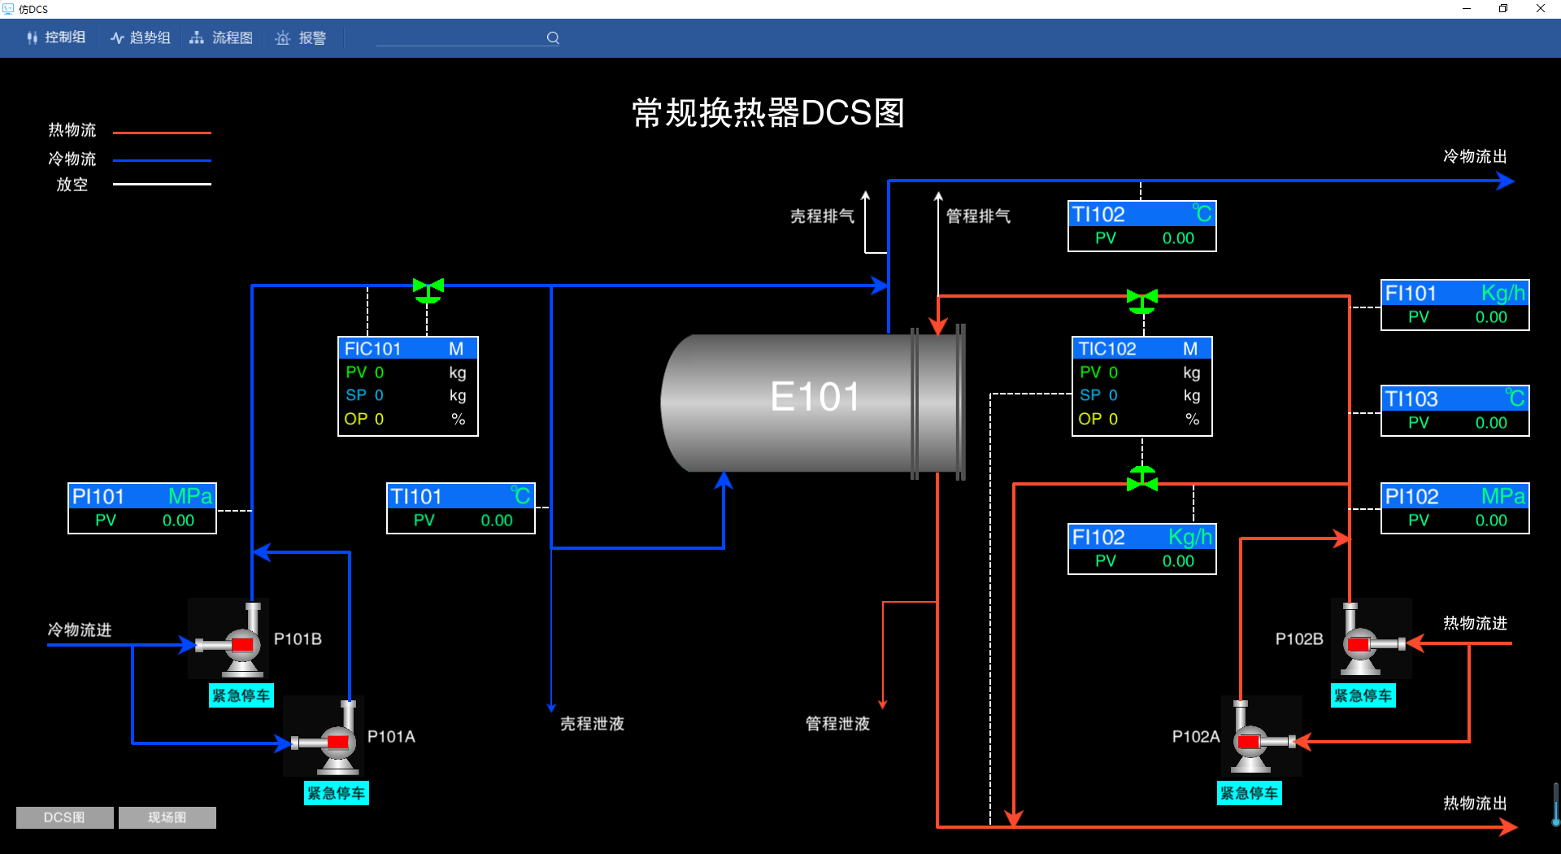The width and height of the screenshot is (1561, 854).
Task: Open the 流程图 menu
Action: point(221,37)
